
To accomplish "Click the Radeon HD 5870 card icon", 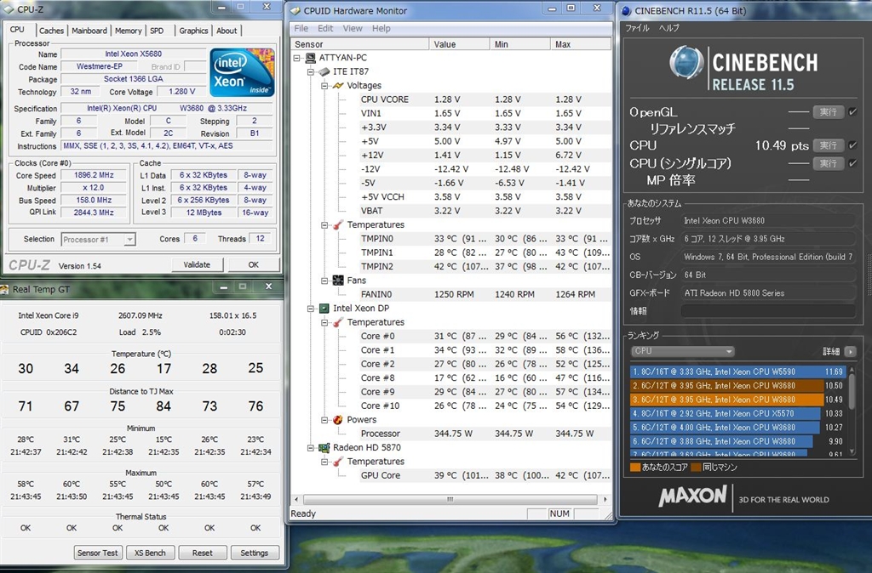I will tap(324, 447).
